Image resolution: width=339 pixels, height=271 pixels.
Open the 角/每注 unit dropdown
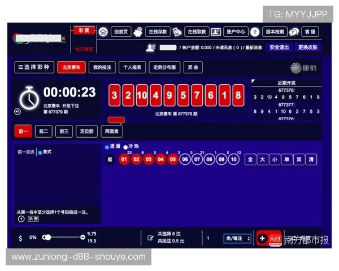coord(237,238)
